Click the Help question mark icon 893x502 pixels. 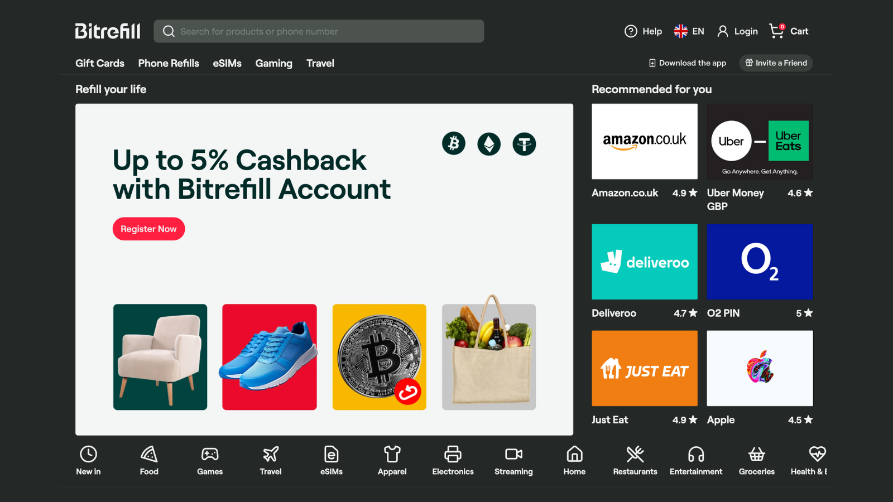point(631,31)
